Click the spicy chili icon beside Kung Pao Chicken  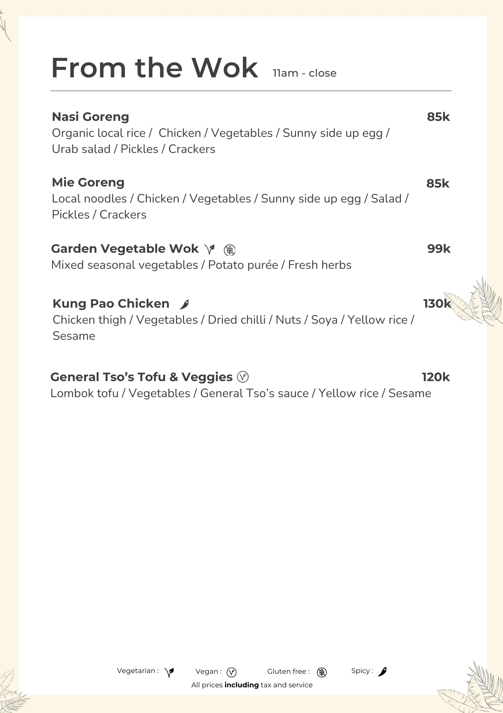(185, 304)
